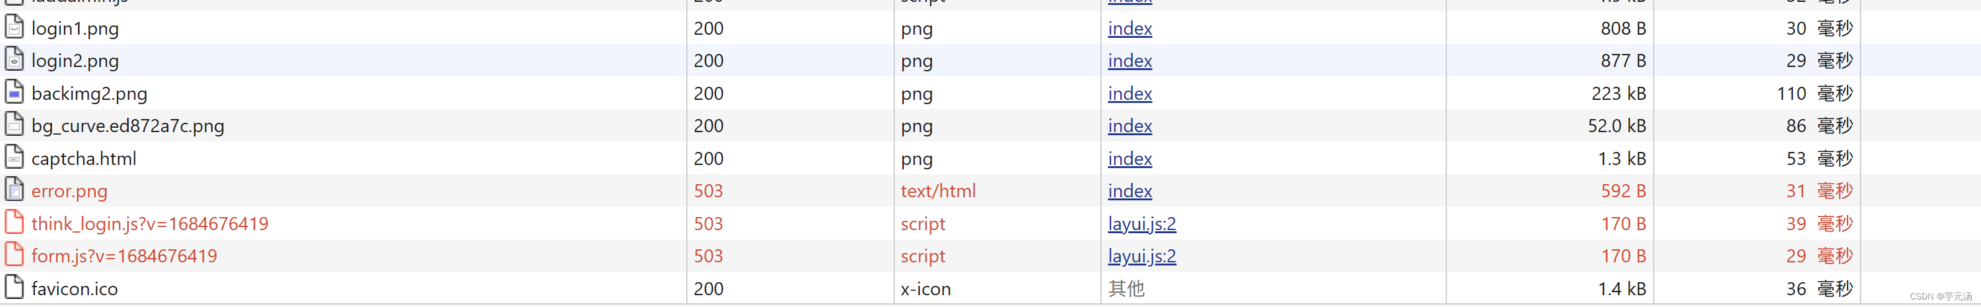Click the login1.png file icon
1981x307 pixels.
14,28
